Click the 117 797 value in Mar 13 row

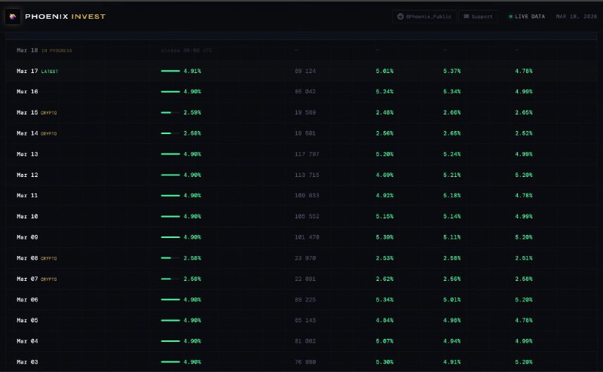307,154
